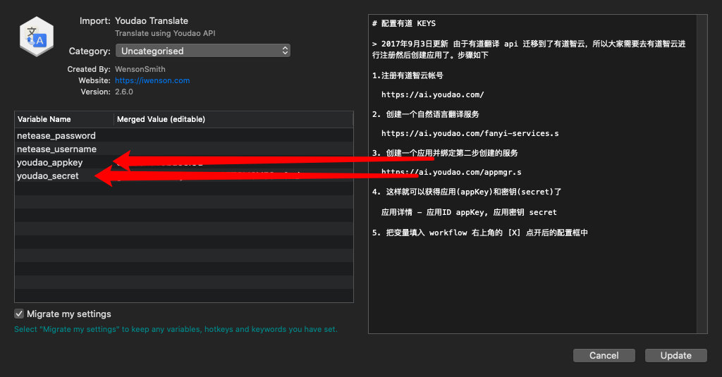Image resolution: width=722 pixels, height=377 pixels.
Task: Click the https://ai.youdao.com/fanyi-services.s text
Action: pyautogui.click(x=470, y=133)
